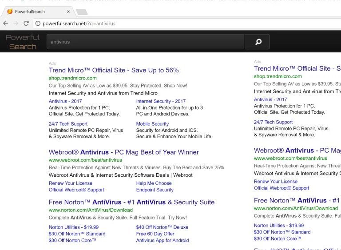Click the browser back arrow
The width and height of the screenshot is (341, 250).
click(6, 23)
